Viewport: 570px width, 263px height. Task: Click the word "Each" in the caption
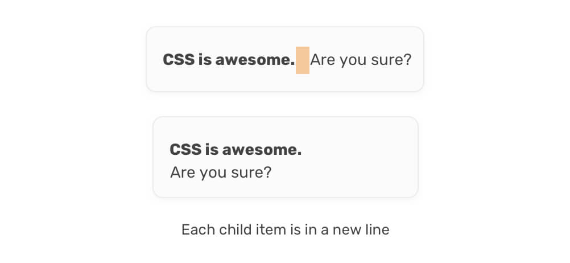195,230
